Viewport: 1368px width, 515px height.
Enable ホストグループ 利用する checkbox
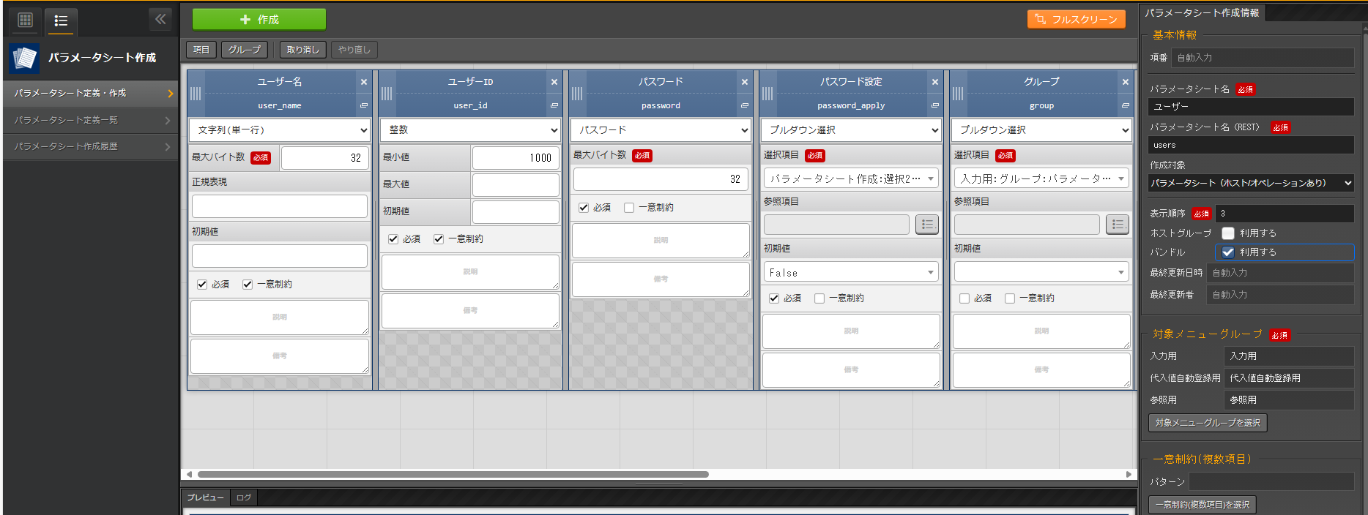click(1228, 233)
